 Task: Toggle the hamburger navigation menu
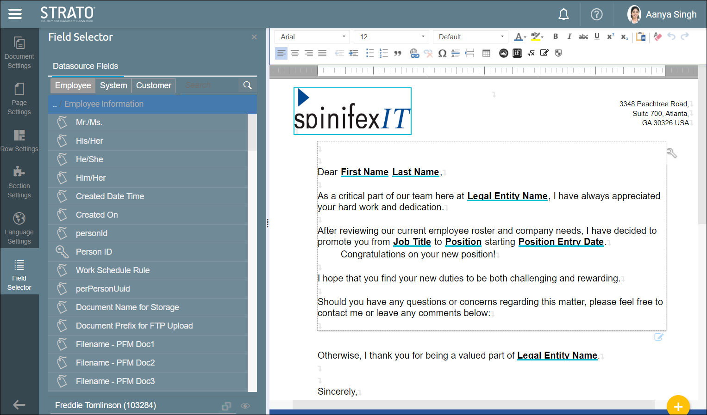click(x=15, y=14)
